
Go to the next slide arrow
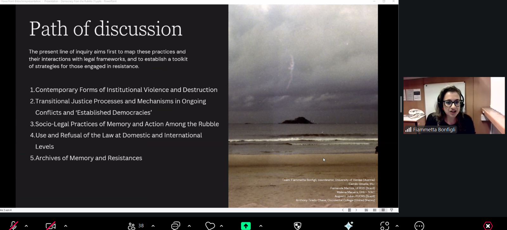(356, 210)
